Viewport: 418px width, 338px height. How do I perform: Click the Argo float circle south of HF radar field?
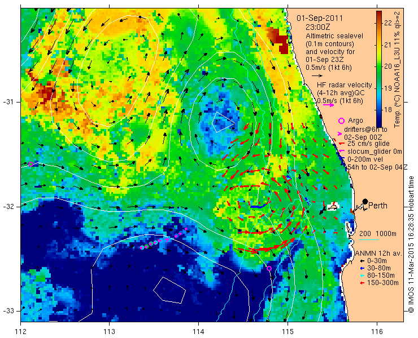pyautogui.click(x=269, y=268)
